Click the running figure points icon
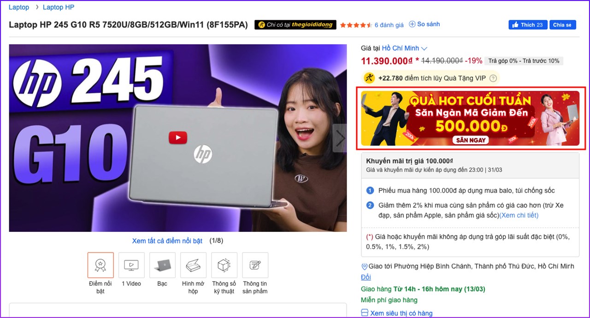Image resolution: width=590 pixels, height=318 pixels. (369, 78)
